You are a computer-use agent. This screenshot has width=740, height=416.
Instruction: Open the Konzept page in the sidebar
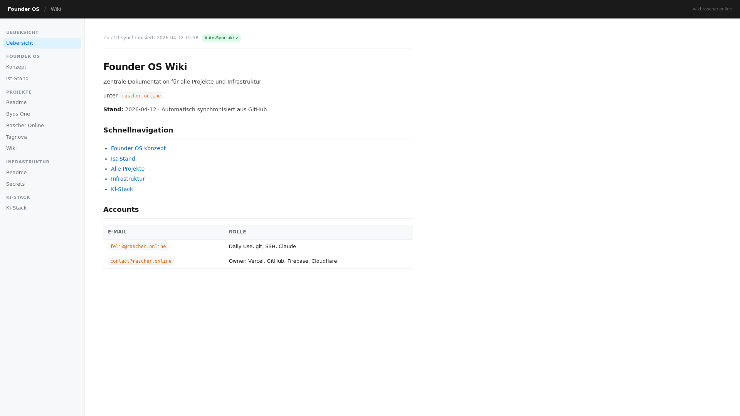tap(42, 67)
